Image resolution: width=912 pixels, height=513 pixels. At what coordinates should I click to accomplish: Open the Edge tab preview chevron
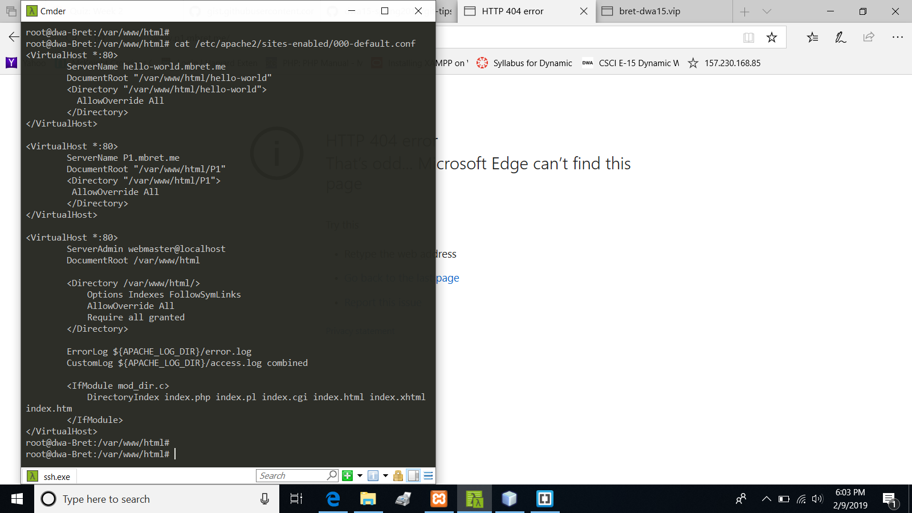pyautogui.click(x=767, y=11)
